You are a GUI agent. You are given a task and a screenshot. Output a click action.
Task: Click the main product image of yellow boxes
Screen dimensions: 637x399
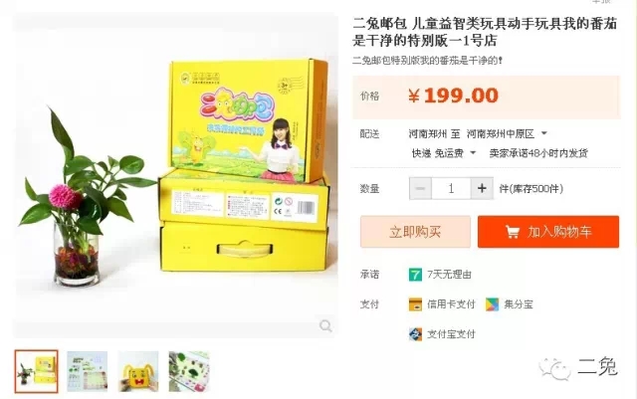(175, 175)
